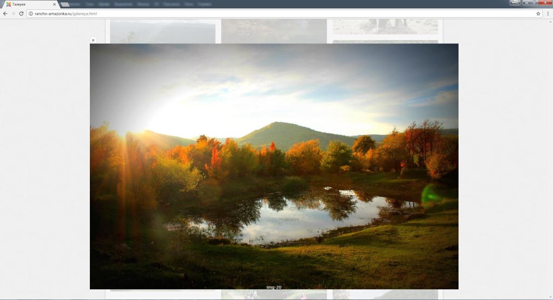Click the dimmed thumbnail at bottom right
Screen dimensions: 553x300
tap(385, 294)
